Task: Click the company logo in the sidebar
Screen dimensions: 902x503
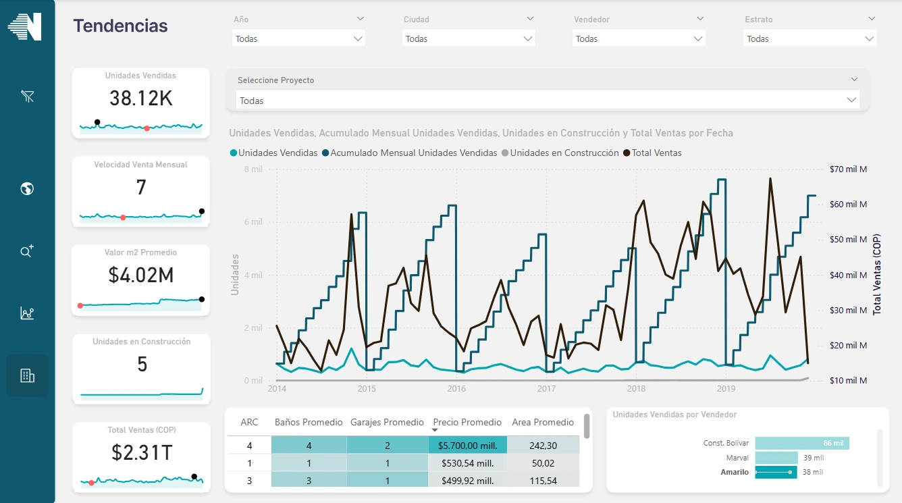Action: click(x=25, y=26)
